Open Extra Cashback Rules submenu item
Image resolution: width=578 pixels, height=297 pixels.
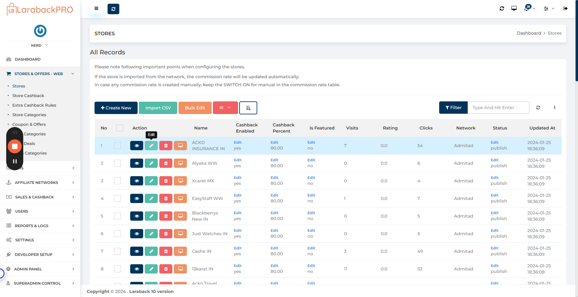(34, 105)
